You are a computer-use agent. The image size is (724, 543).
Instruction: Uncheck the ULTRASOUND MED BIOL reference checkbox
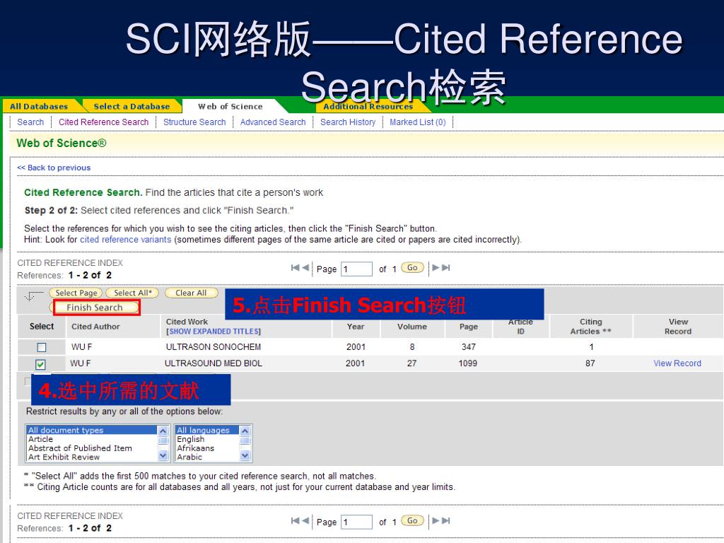coord(40,364)
